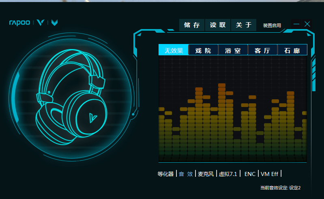Click the 当前音效设定: 设定2 status text
The width and height of the screenshot is (324, 199).
pos(280,188)
